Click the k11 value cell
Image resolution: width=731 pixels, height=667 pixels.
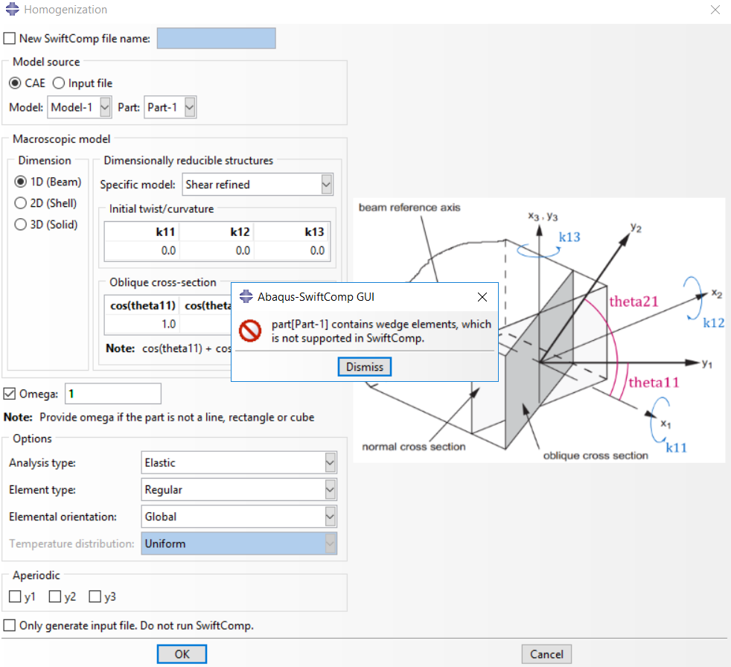click(x=142, y=251)
